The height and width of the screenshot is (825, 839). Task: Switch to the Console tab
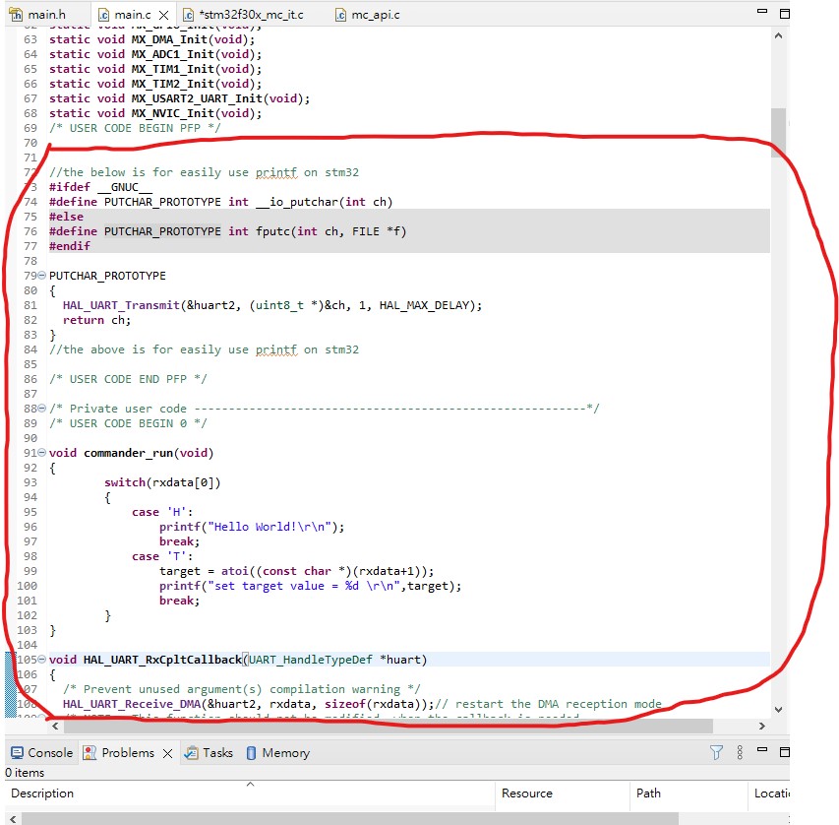pyautogui.click(x=41, y=752)
